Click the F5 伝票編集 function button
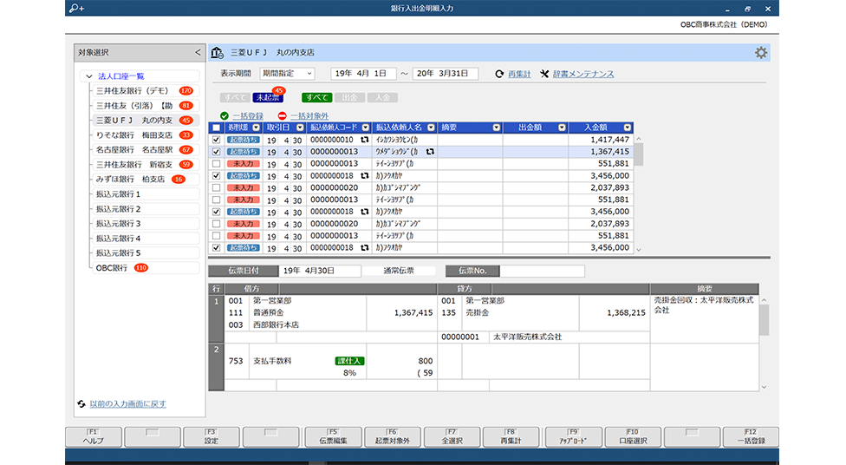Image resolution: width=846 pixels, height=465 pixels. point(333,436)
